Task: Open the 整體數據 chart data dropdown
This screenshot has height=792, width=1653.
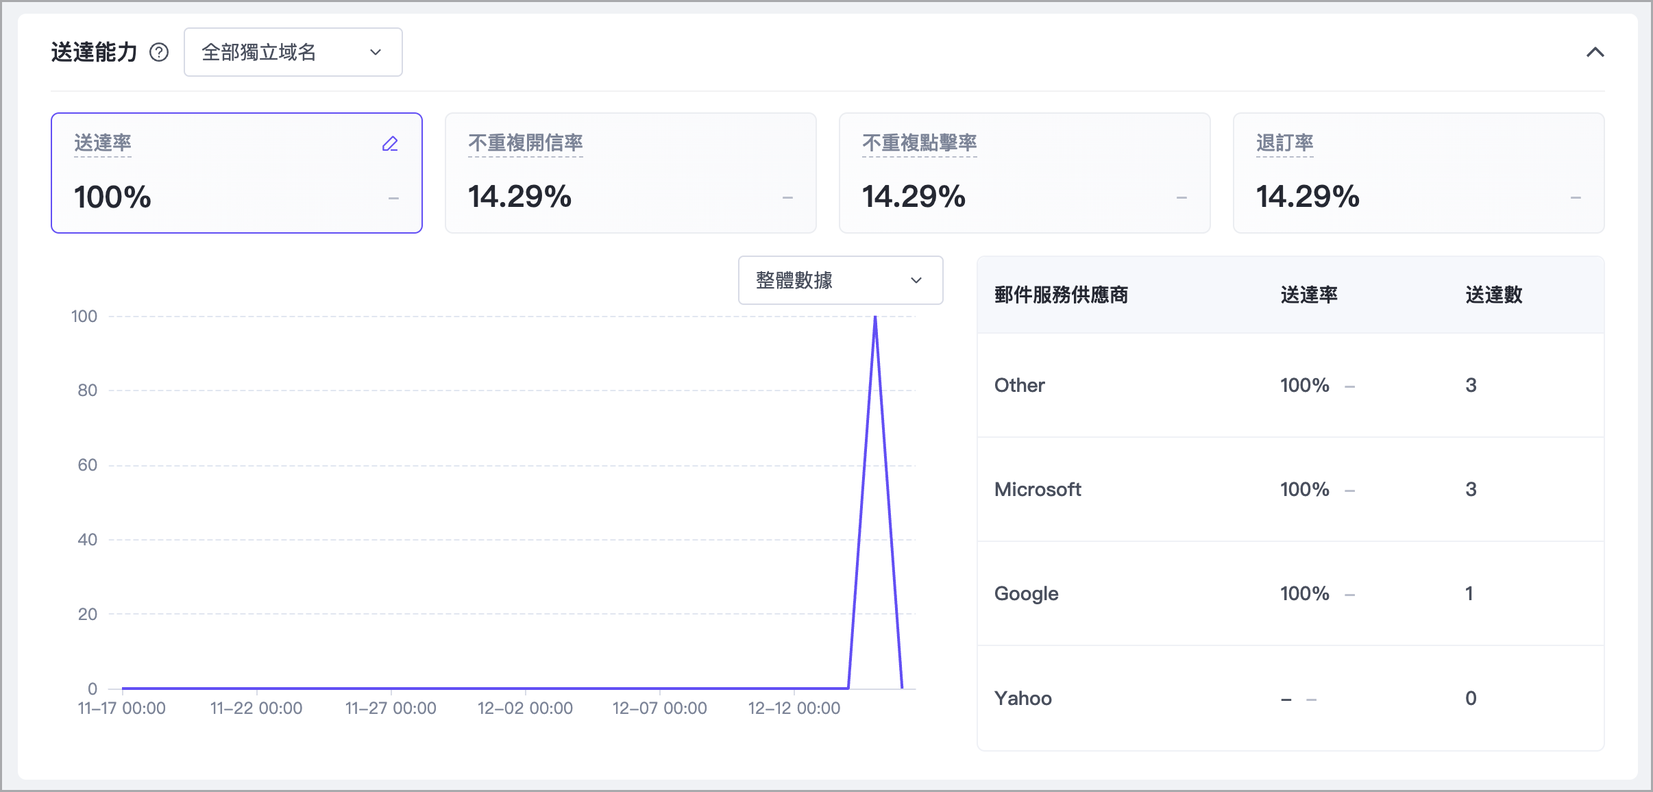Action: 840,280
